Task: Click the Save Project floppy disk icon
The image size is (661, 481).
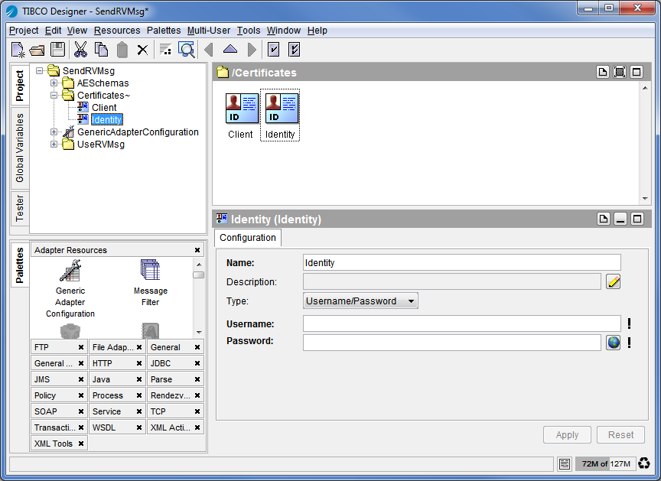Action: [x=57, y=50]
